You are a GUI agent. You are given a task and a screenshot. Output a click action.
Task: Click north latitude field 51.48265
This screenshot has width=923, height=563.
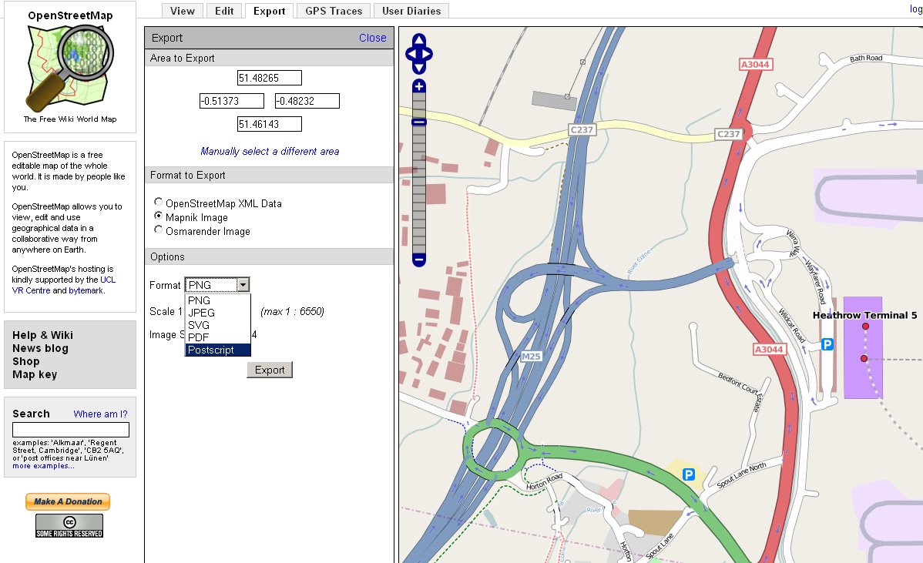270,78
